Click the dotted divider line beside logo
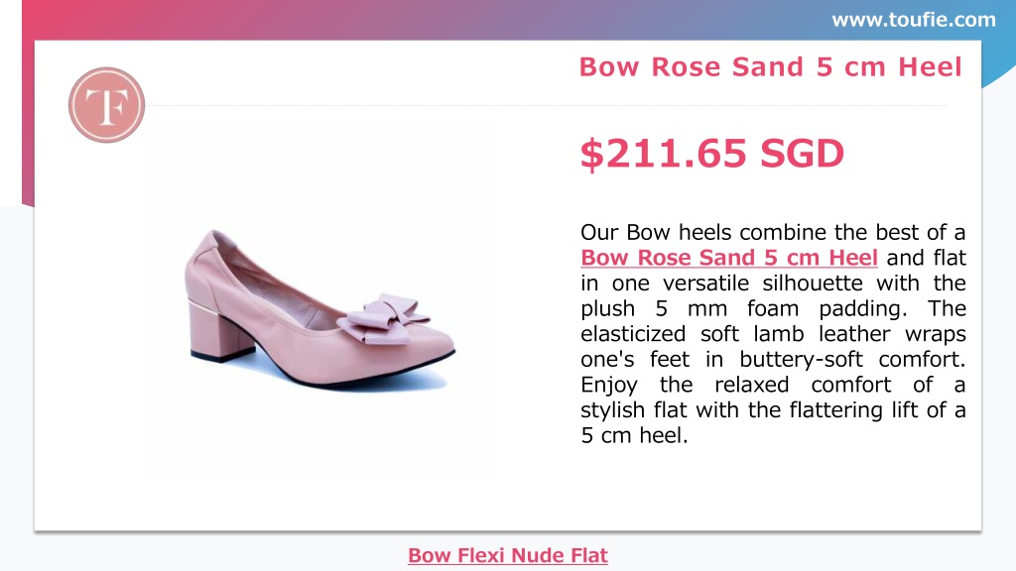Screen dimensions: 1016x571 (547, 105)
